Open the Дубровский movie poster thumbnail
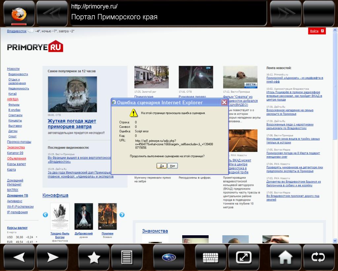 (x=84, y=216)
